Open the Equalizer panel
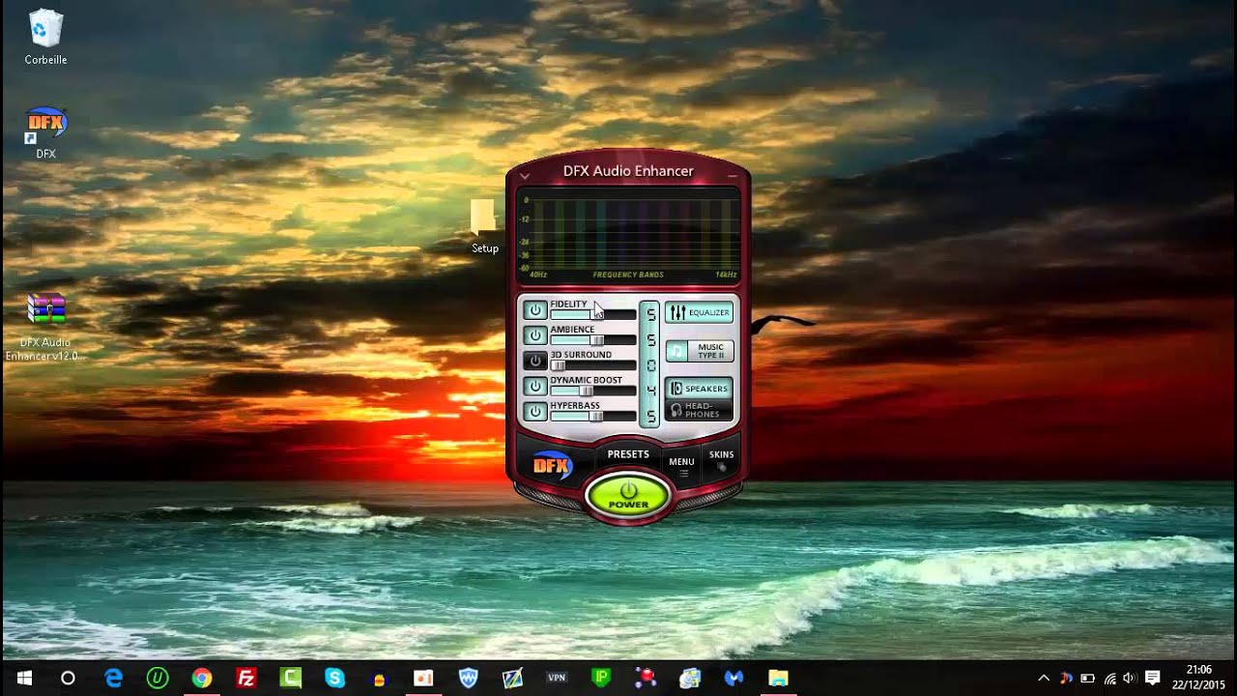 [x=699, y=312]
